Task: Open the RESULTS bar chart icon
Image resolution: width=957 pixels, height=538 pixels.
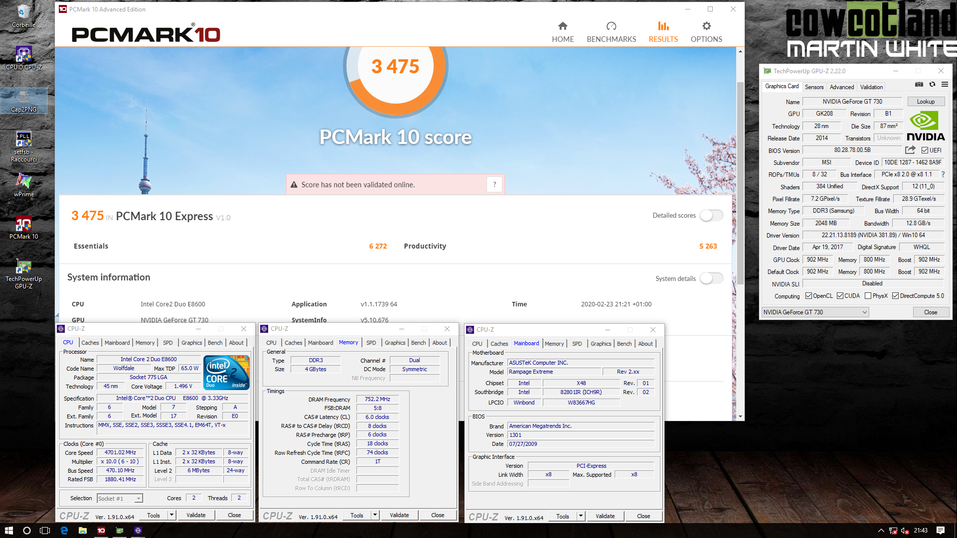Action: click(663, 26)
